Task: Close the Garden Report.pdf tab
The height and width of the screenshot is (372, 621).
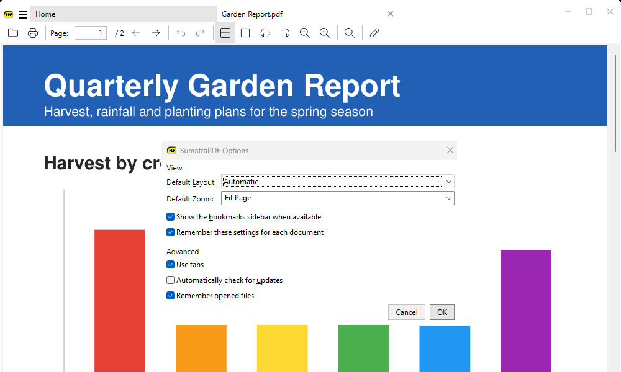Action: tap(391, 14)
